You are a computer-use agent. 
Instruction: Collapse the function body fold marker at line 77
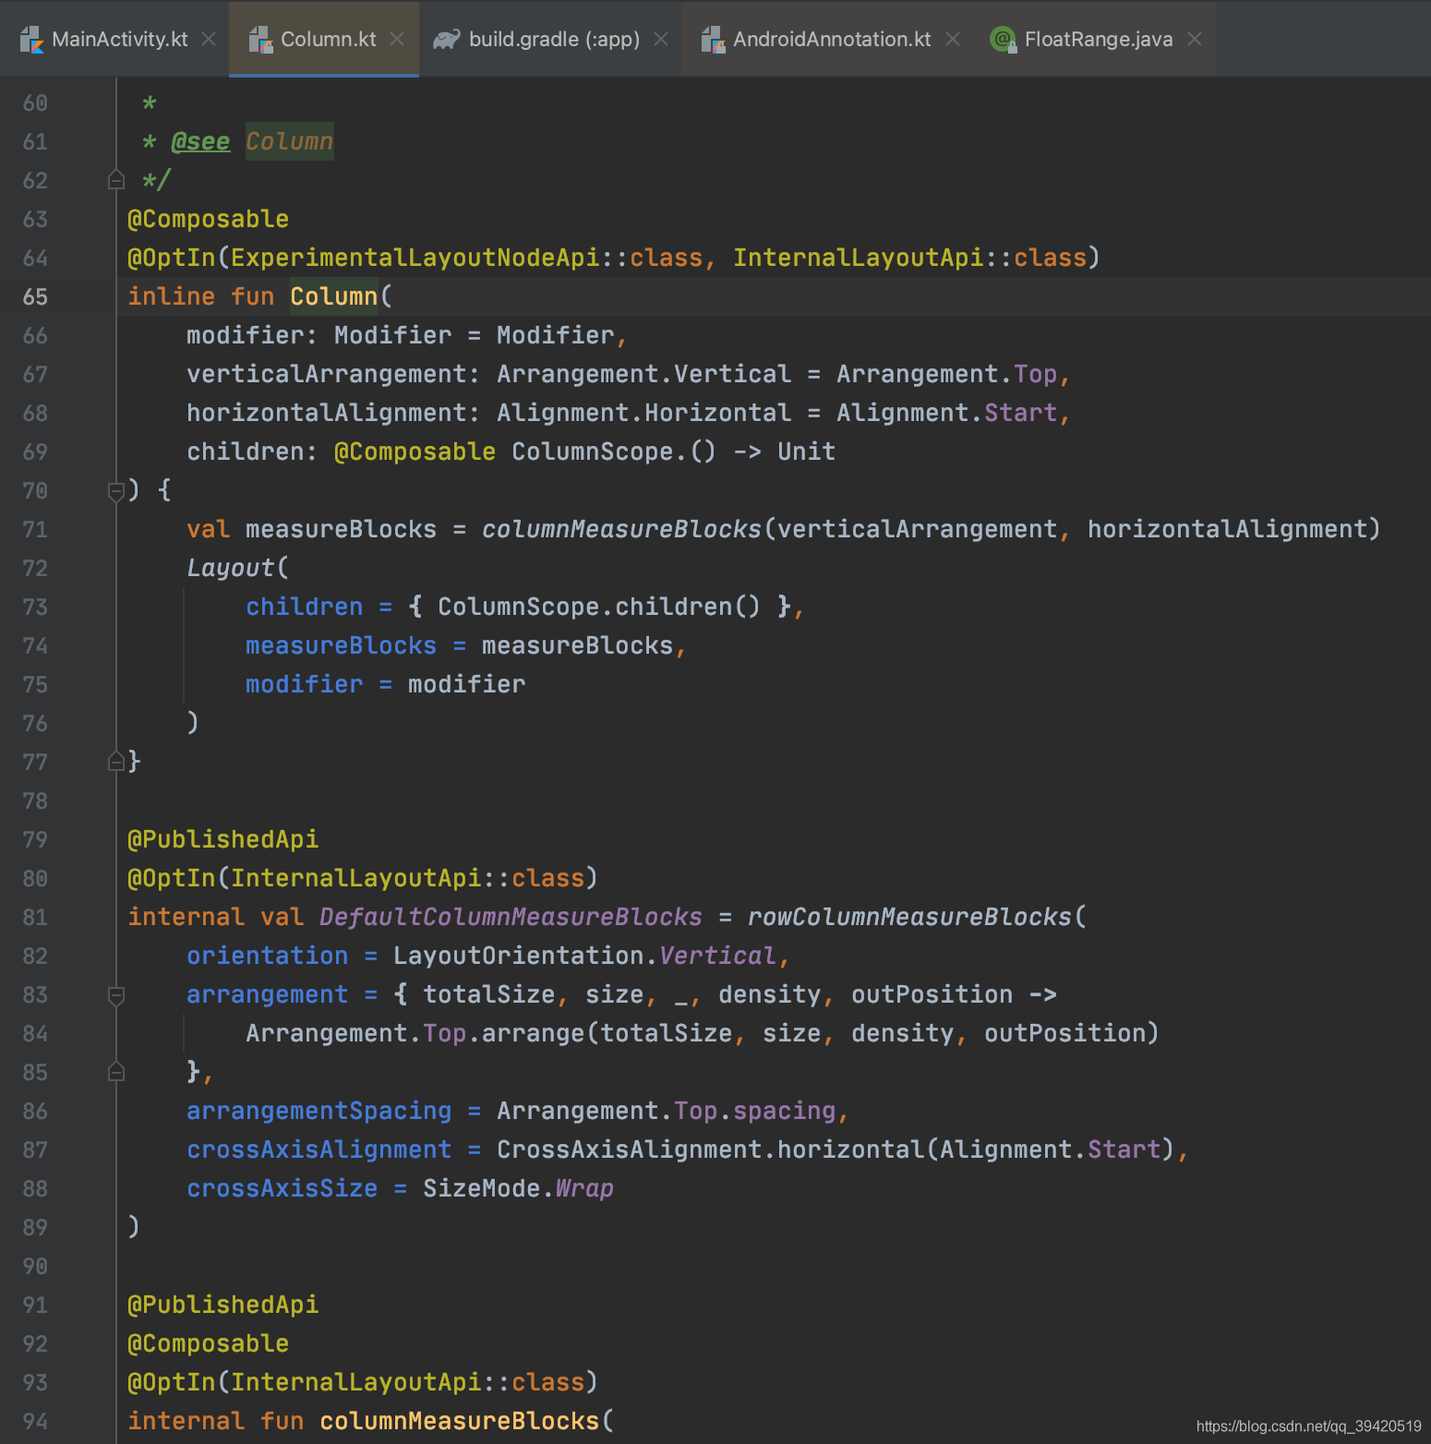click(x=116, y=762)
